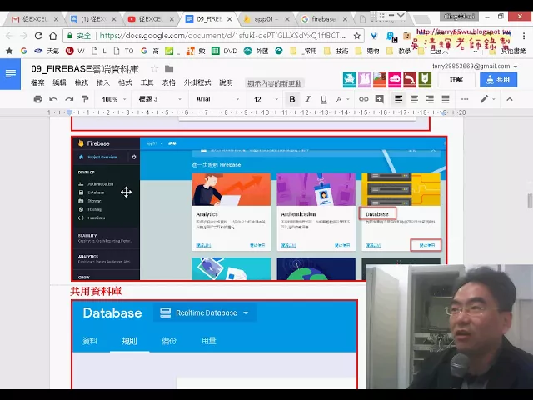
Task: Open the account dropdown next to the gmail address
Action: (x=516, y=67)
